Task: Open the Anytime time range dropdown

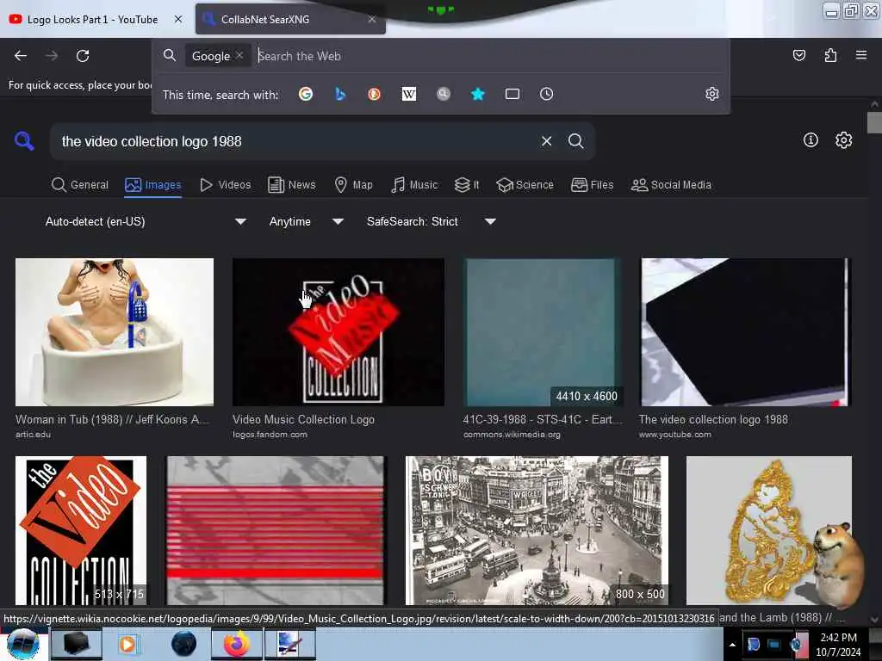Action: pos(306,221)
